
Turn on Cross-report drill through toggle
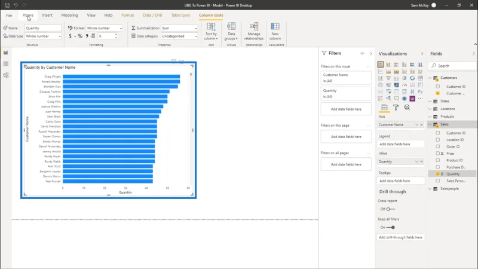tap(391, 209)
